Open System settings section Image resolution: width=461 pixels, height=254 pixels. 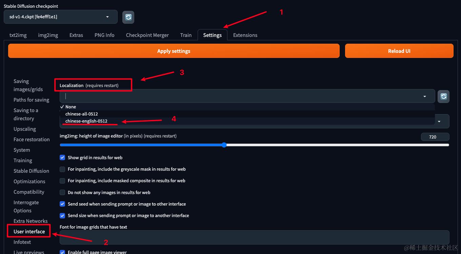coord(22,150)
